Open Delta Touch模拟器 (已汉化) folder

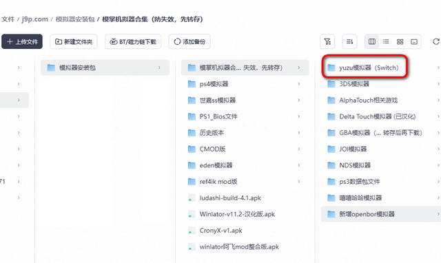[x=381, y=116]
